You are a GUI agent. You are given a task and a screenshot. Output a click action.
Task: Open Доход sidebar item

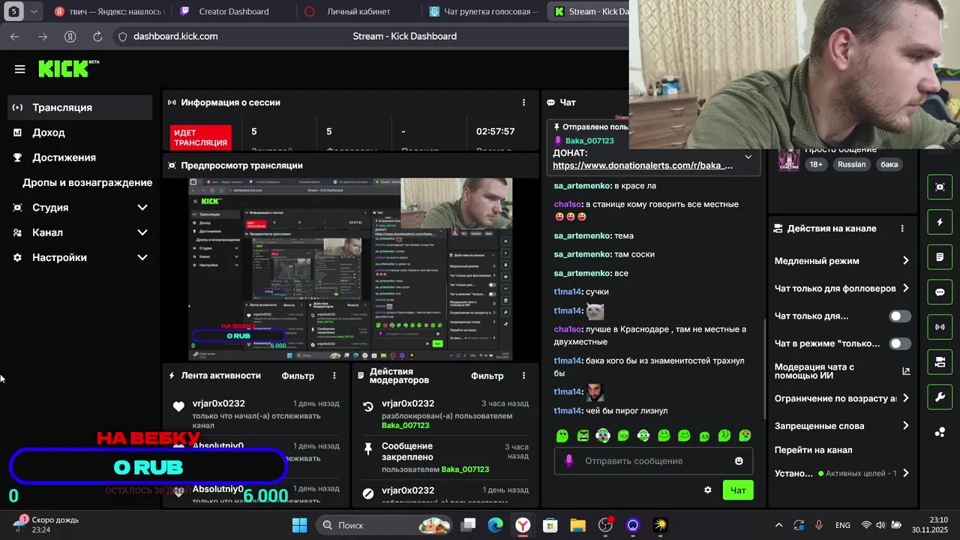(x=81, y=133)
